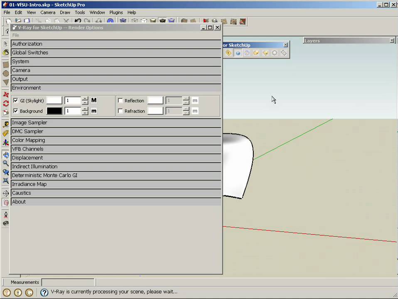Select the Paint Bucket tool
This screenshot has height=299, width=398.
click(x=5, y=53)
